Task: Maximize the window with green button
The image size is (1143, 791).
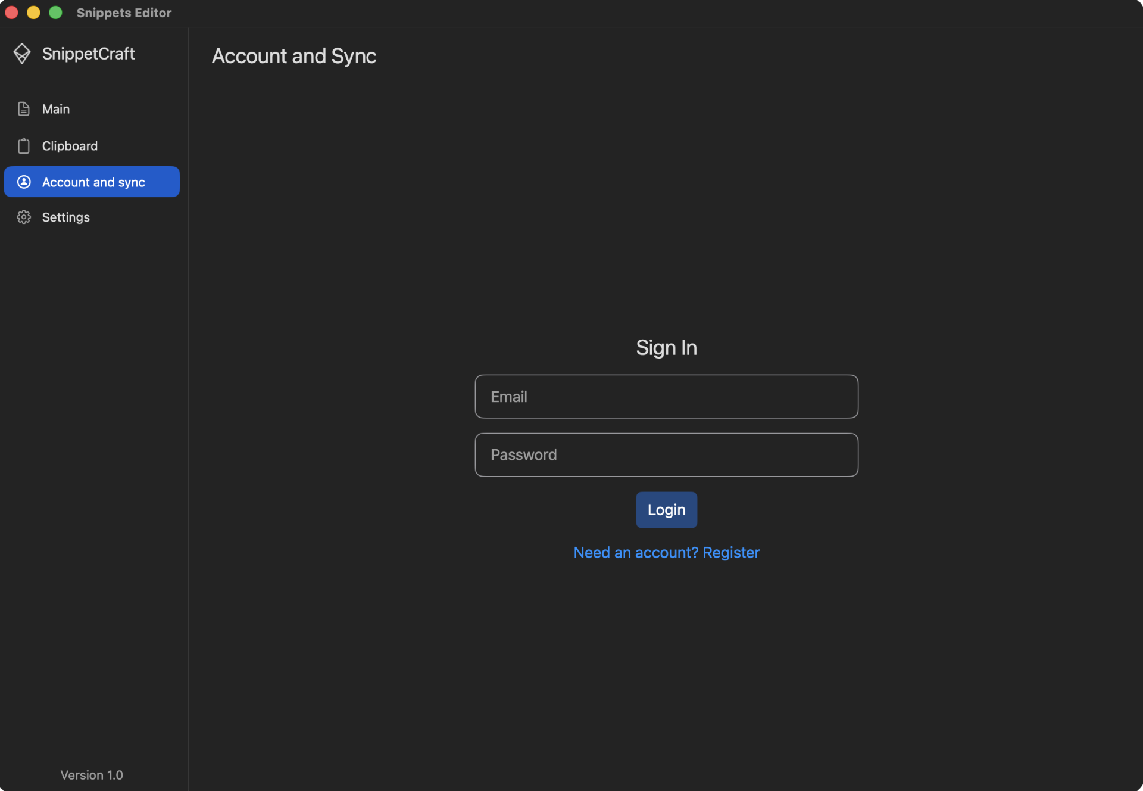Action: 55,13
